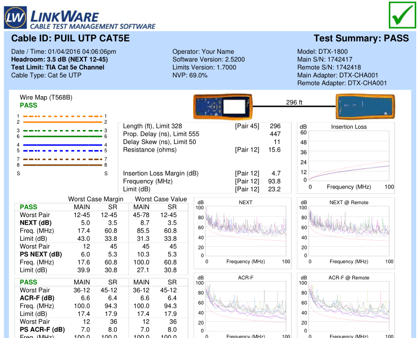This screenshot has height=338, width=420.
Task: Select 'Remote Adapter: DTX-CHA001' text
Action: pos(342,83)
